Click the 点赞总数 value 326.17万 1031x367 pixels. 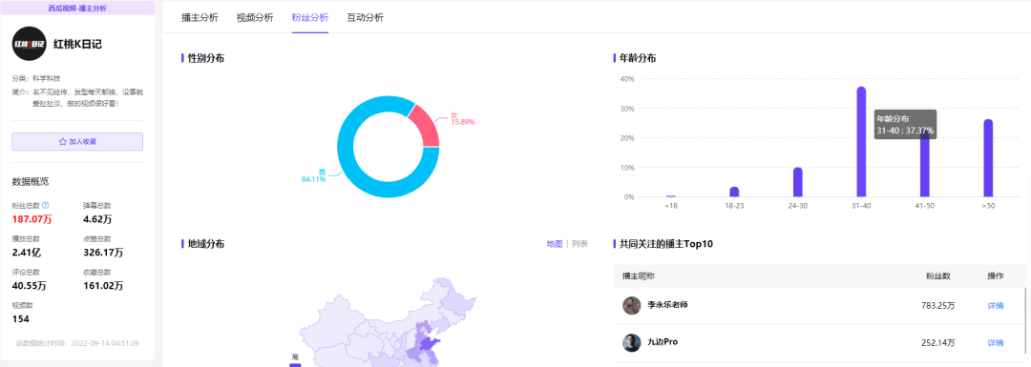pos(103,252)
